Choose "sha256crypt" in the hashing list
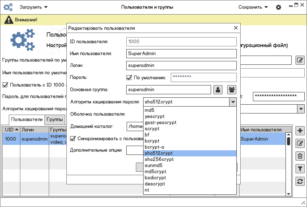 coord(159,159)
